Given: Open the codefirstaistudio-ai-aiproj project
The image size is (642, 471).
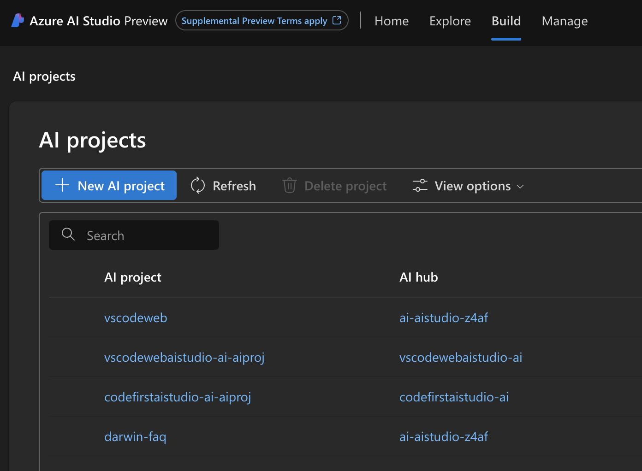Looking at the screenshot, I should tap(178, 397).
